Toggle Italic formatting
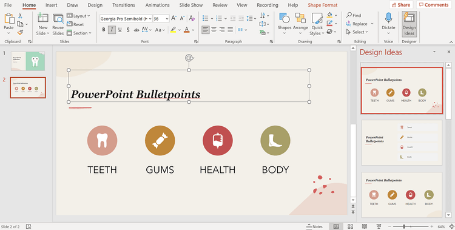The width and height of the screenshot is (455, 230). pyautogui.click(x=112, y=30)
